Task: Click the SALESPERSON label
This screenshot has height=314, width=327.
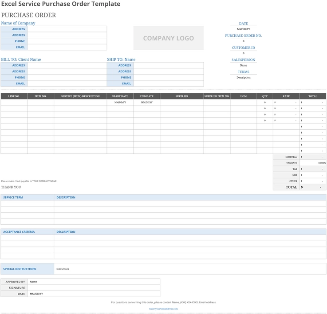Action: pyautogui.click(x=244, y=60)
